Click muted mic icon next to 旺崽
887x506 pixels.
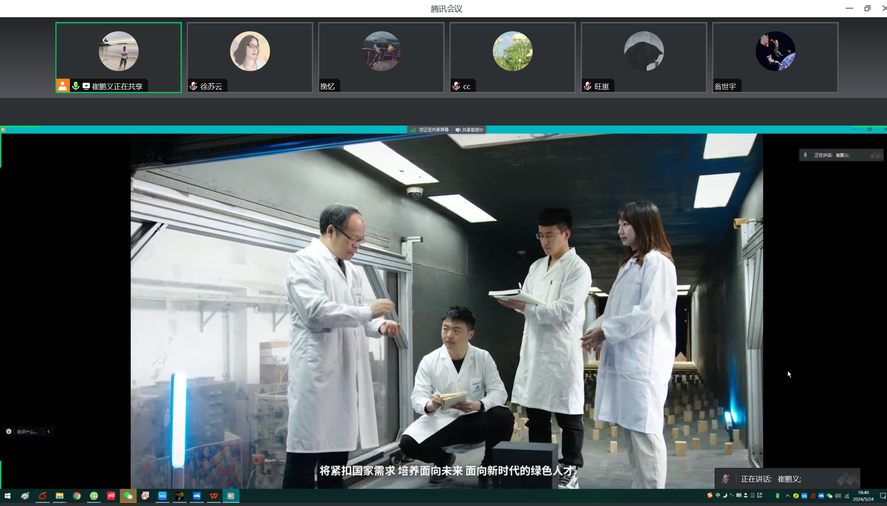point(587,86)
